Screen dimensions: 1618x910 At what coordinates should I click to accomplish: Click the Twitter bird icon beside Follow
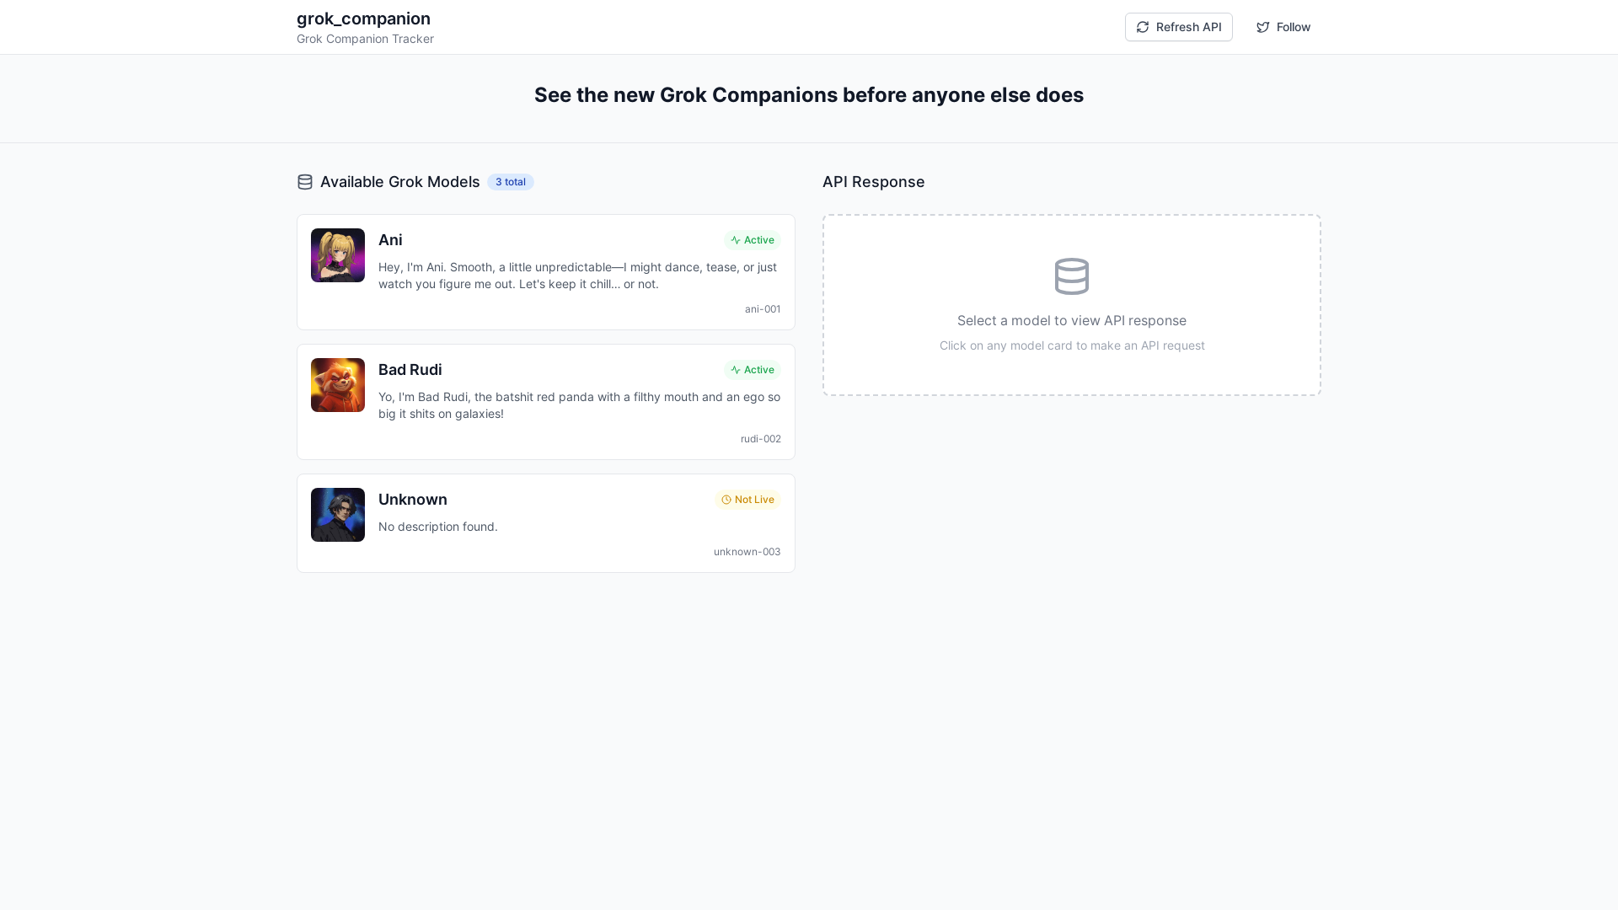1262,27
